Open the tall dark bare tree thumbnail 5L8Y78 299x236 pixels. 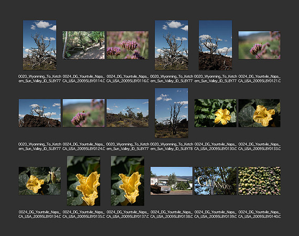pos(172,113)
